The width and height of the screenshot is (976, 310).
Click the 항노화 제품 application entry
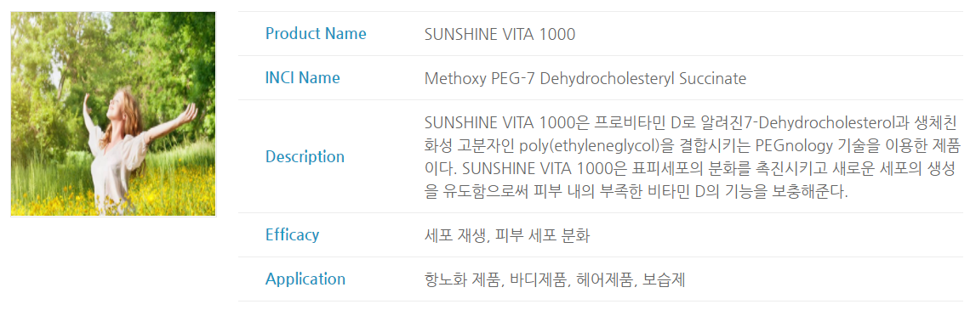tap(463, 280)
